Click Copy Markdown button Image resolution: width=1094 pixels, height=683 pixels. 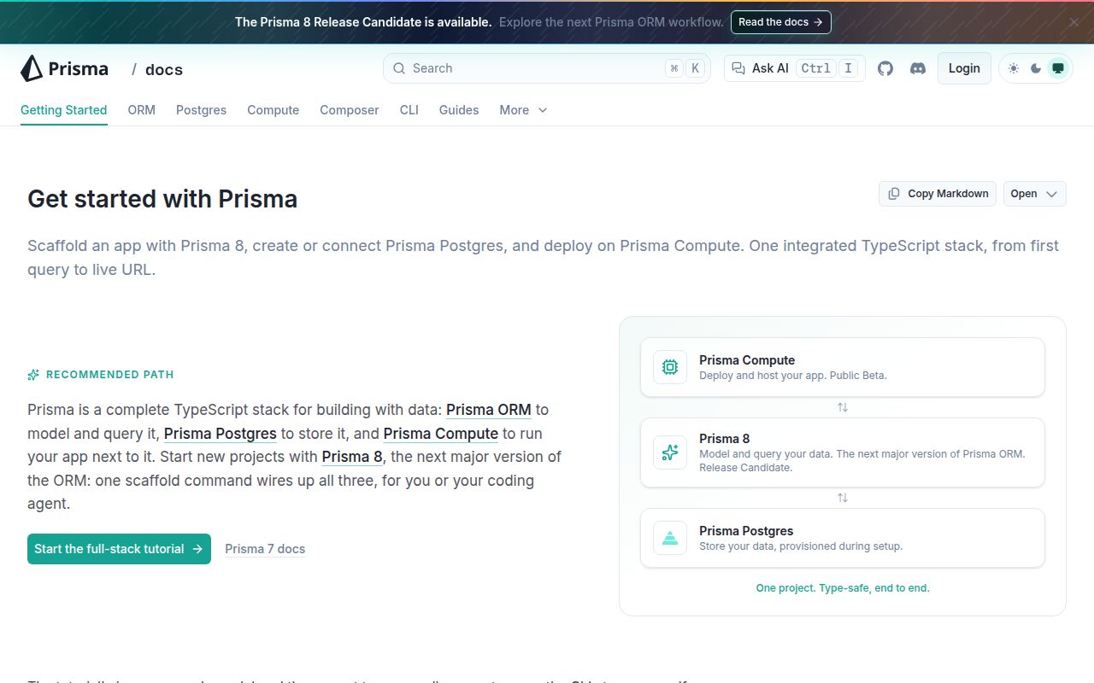tap(938, 194)
